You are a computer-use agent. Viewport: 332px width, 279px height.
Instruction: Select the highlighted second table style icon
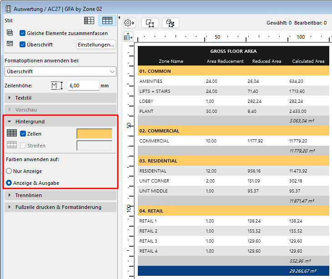click(x=107, y=20)
